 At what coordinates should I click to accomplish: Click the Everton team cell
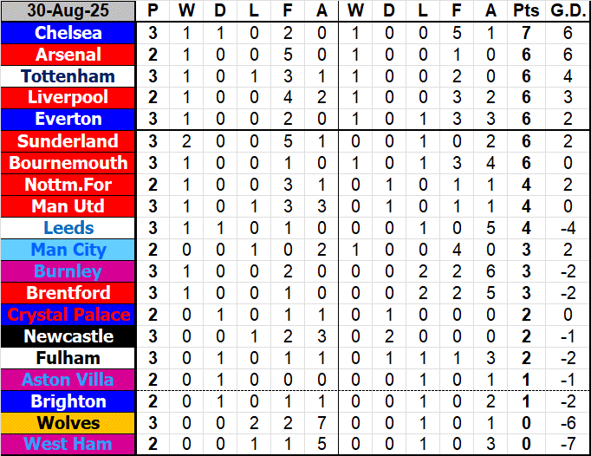68,119
